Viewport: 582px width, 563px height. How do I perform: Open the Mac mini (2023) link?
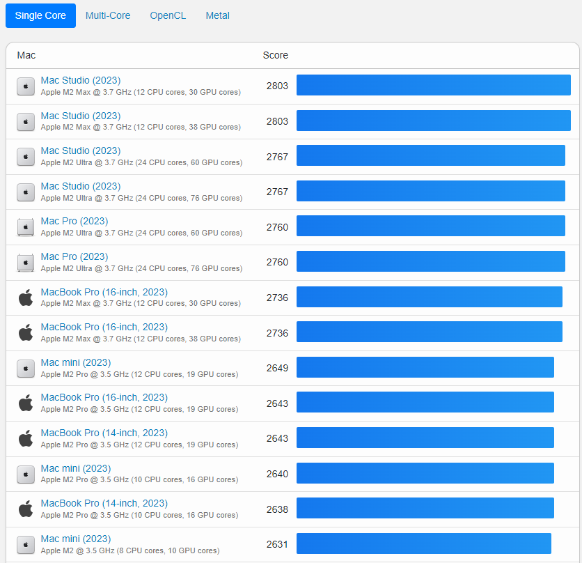[75, 362]
